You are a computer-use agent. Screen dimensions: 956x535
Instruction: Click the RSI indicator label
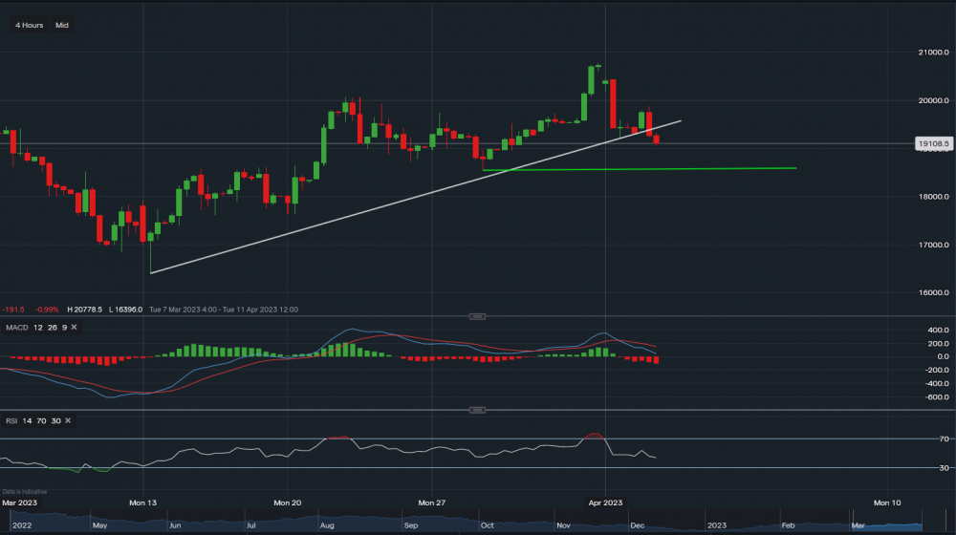pos(11,420)
